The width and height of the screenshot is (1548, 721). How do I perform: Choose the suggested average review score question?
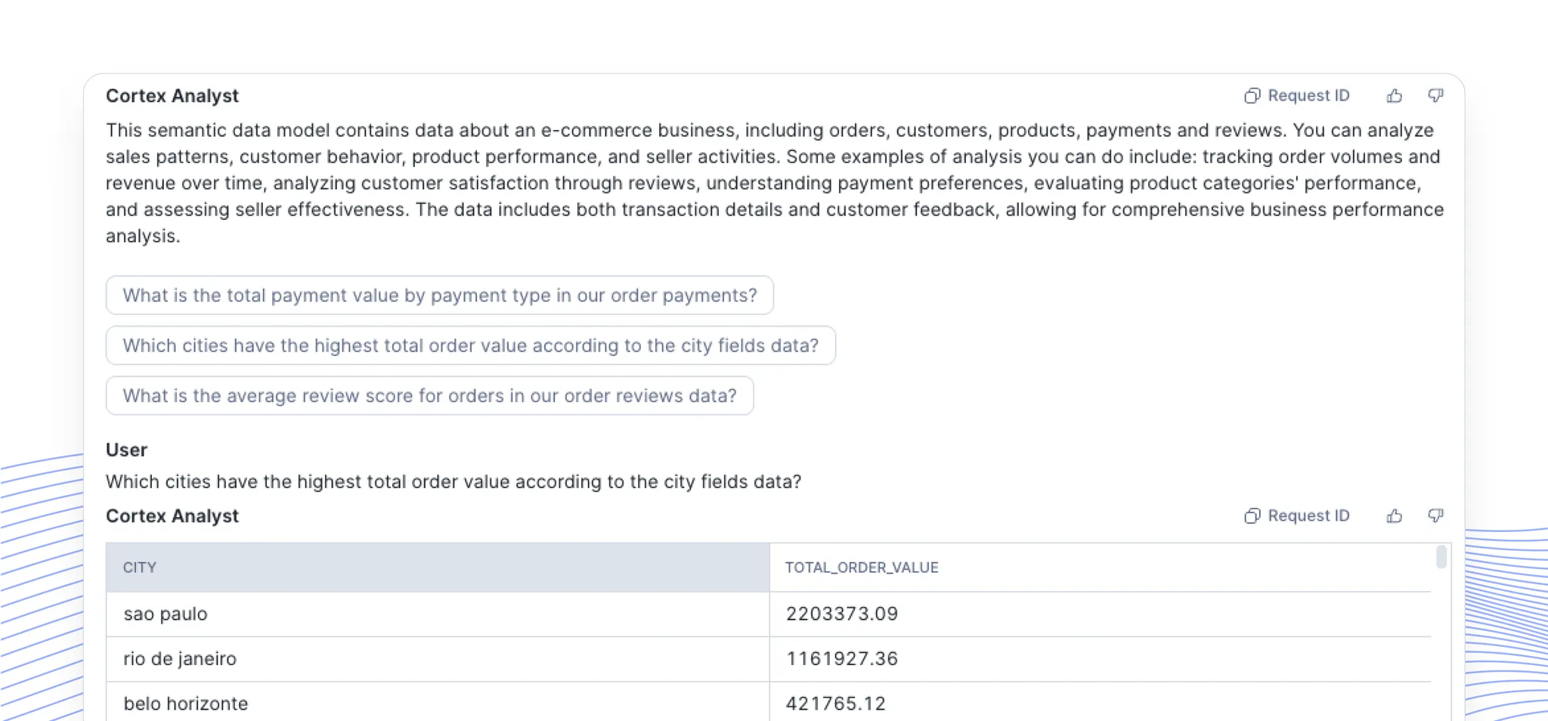coord(429,396)
